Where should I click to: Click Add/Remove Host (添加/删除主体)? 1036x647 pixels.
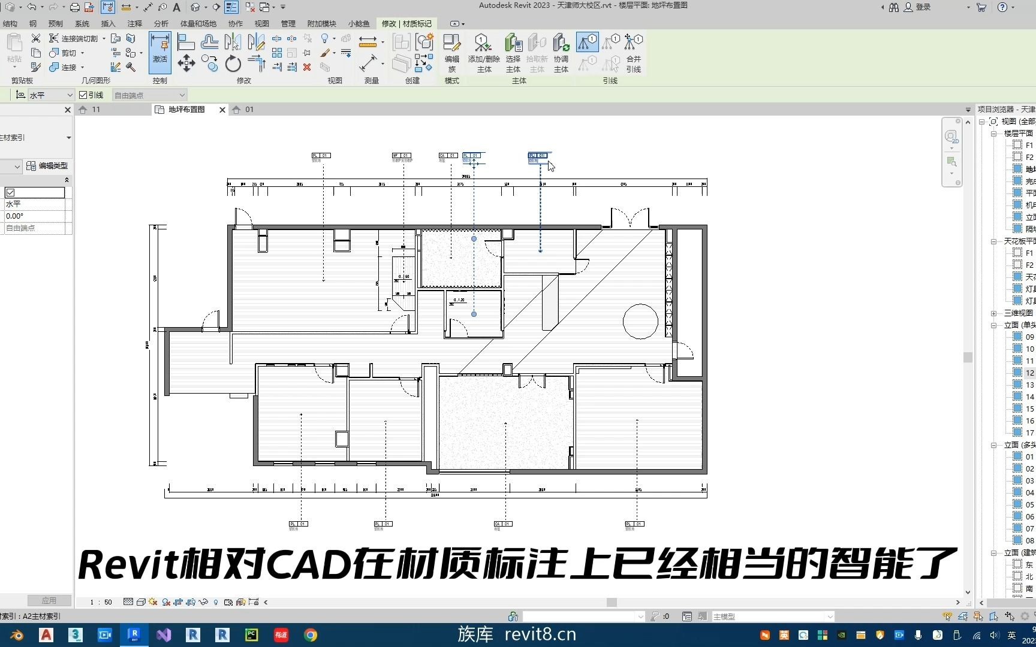[484, 53]
